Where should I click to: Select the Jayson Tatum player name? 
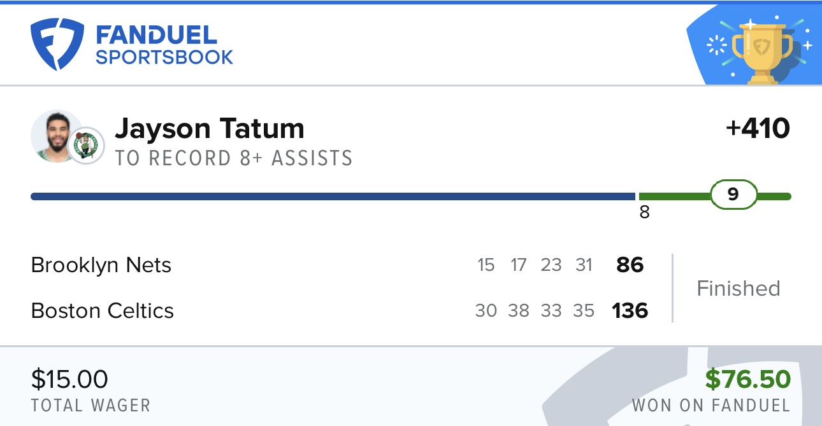click(x=210, y=129)
